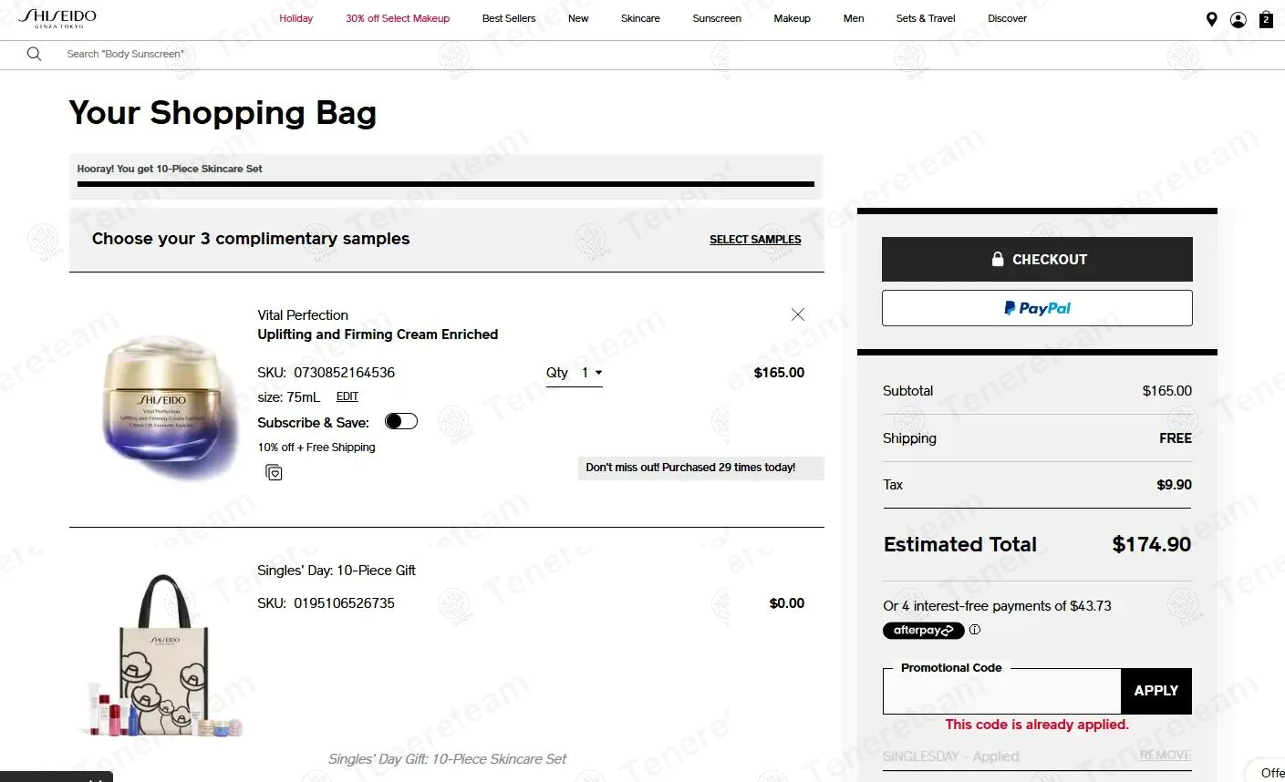Click Uplifting and Firming Cream Enriched title

(x=378, y=334)
